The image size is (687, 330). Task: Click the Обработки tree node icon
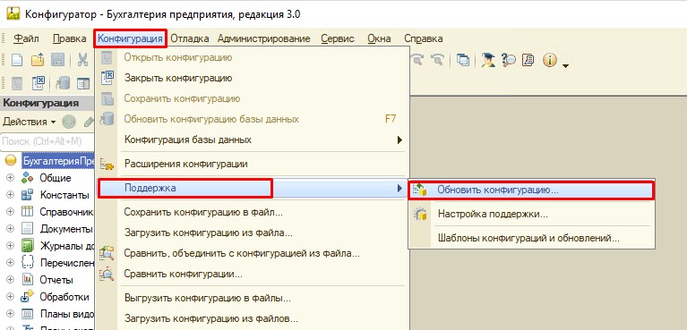tap(28, 296)
